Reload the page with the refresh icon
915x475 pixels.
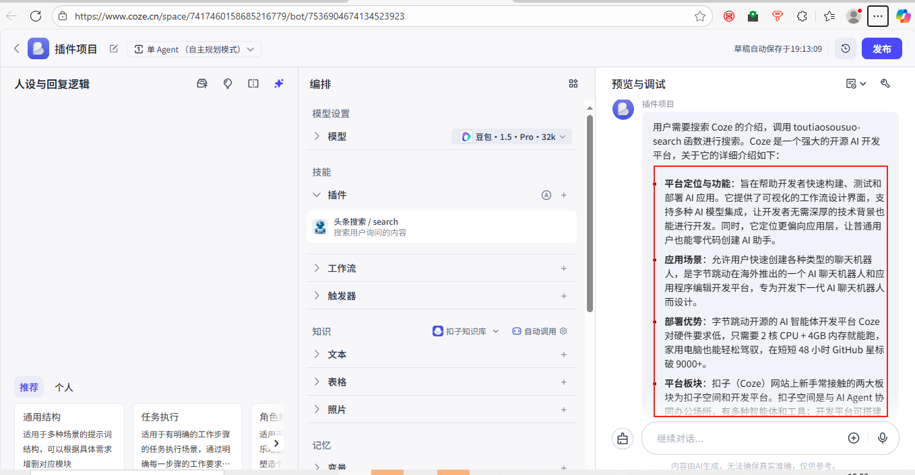point(36,16)
